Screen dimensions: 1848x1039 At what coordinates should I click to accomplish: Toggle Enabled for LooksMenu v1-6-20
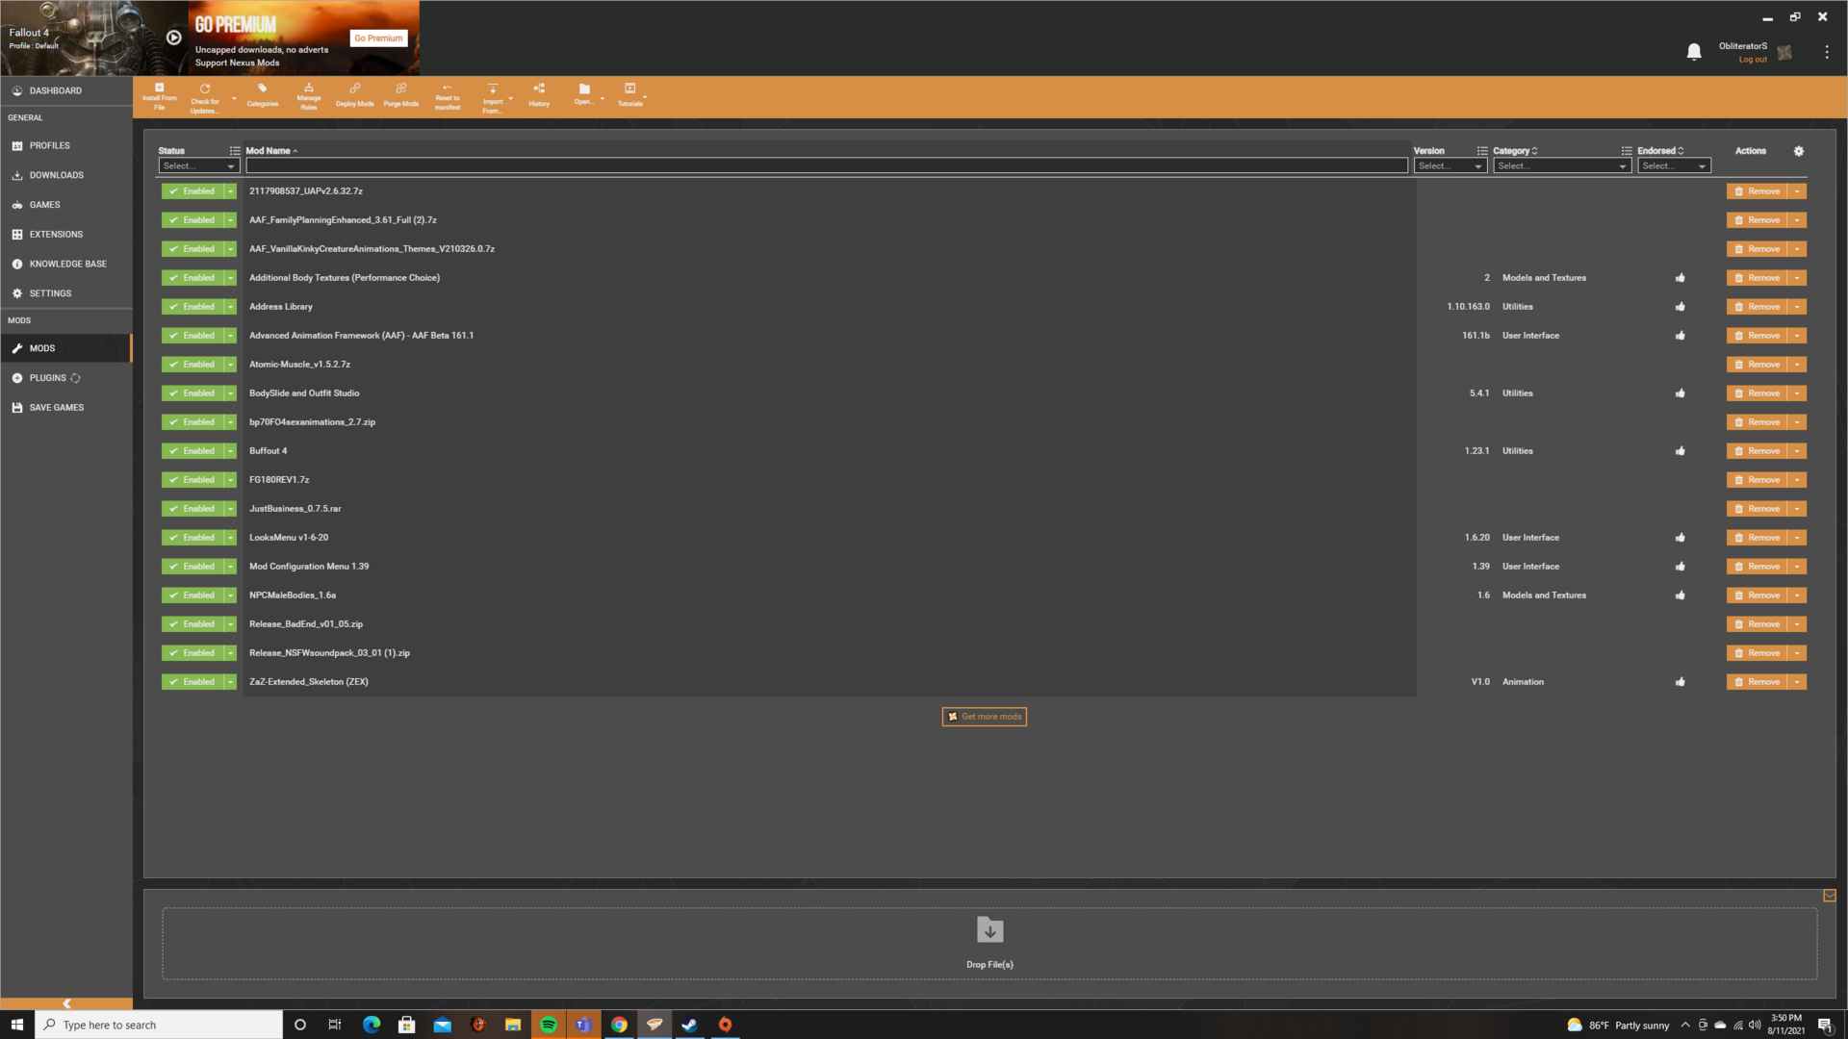[192, 538]
